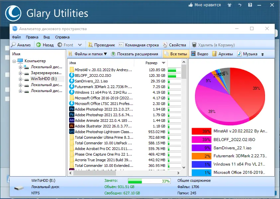
Task: Click the undo arrow icon in Glary Utilities
Action: tap(239, 5)
